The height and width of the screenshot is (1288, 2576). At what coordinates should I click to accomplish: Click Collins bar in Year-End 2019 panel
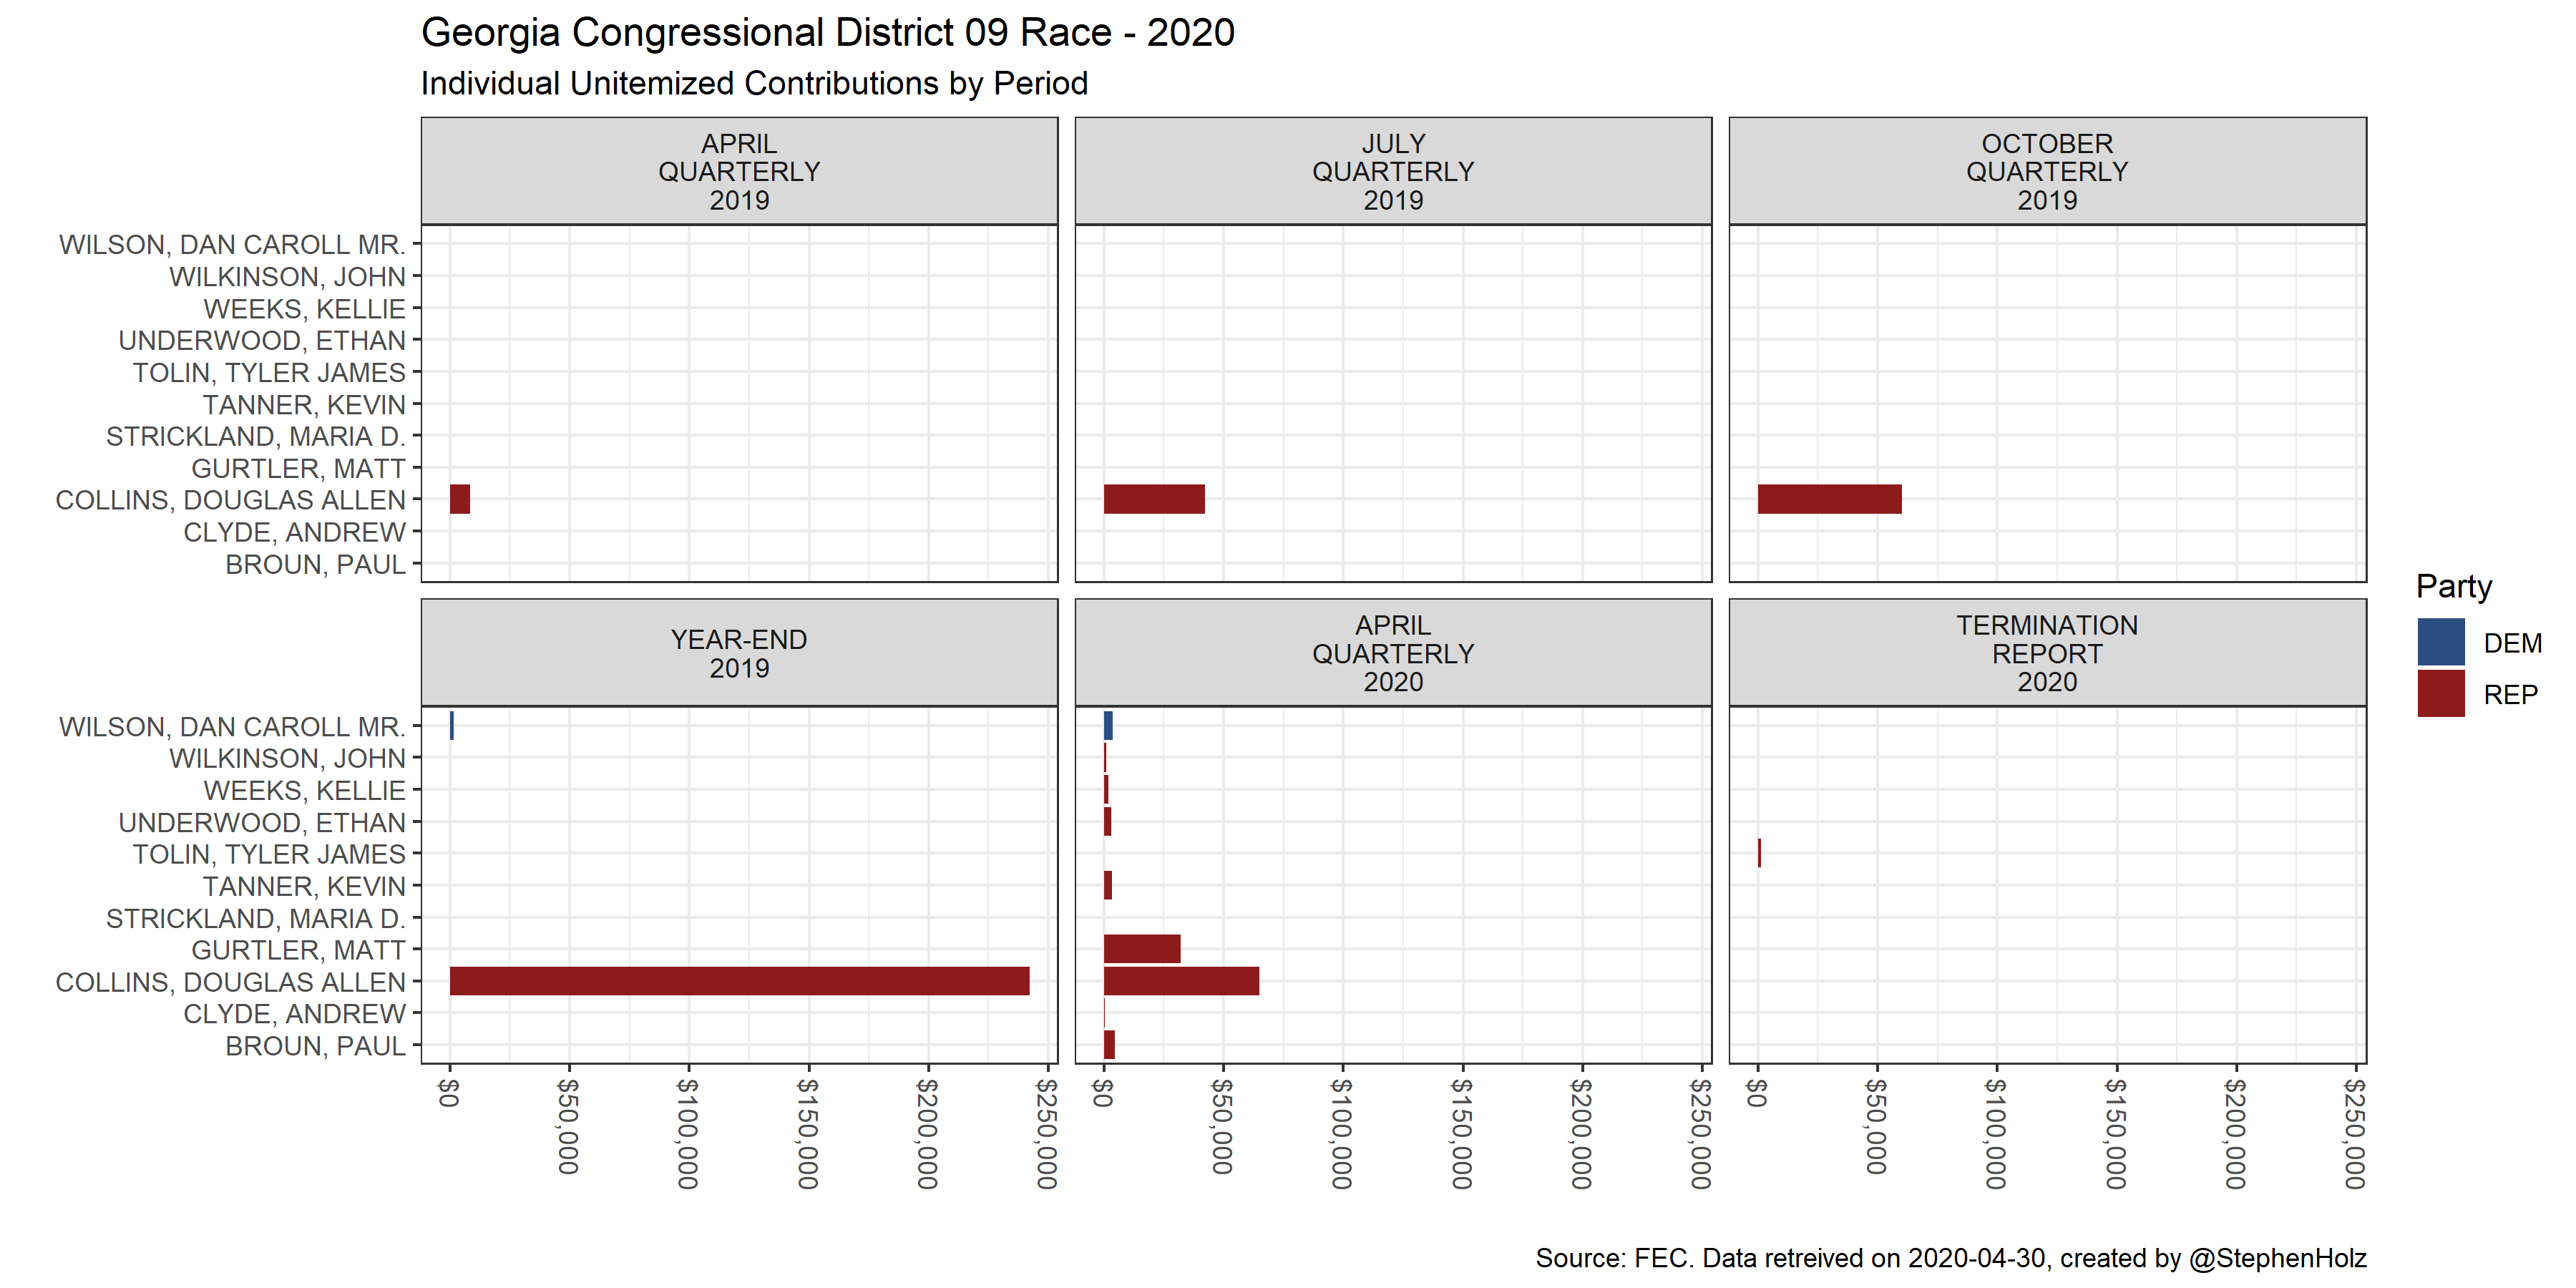(x=739, y=981)
